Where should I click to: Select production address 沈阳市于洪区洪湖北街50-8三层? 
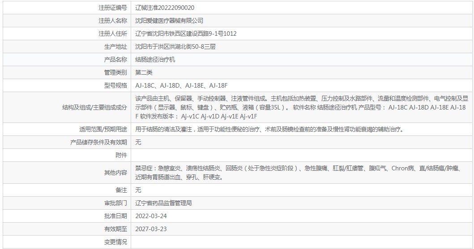point(175,47)
